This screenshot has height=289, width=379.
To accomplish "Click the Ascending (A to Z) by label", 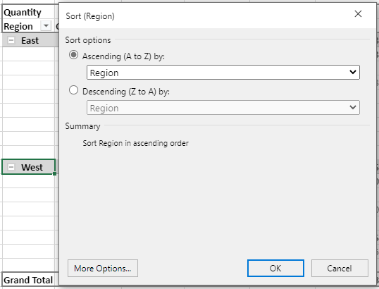I will pos(123,56).
